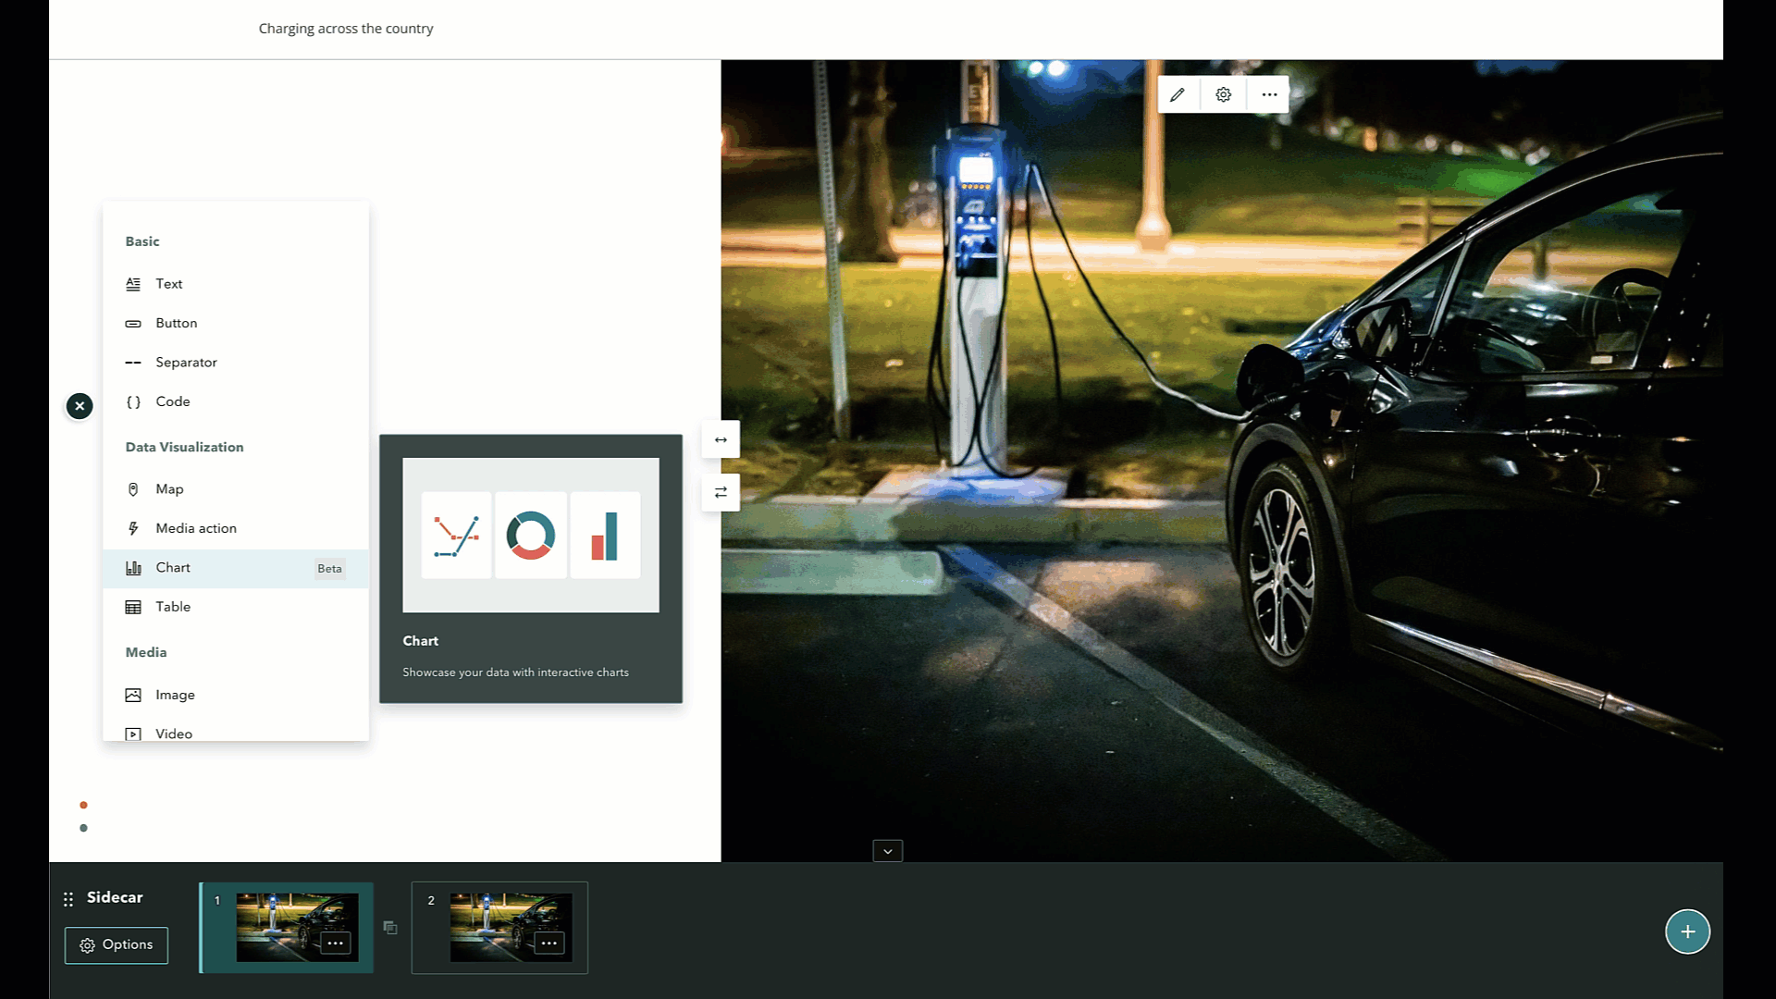Screen dimensions: 1776x999
Task: Click the orange dot navigation indicator
Action: [83, 805]
